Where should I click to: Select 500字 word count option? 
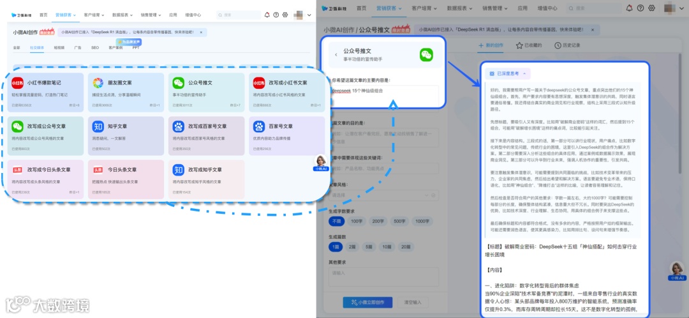pos(400,221)
